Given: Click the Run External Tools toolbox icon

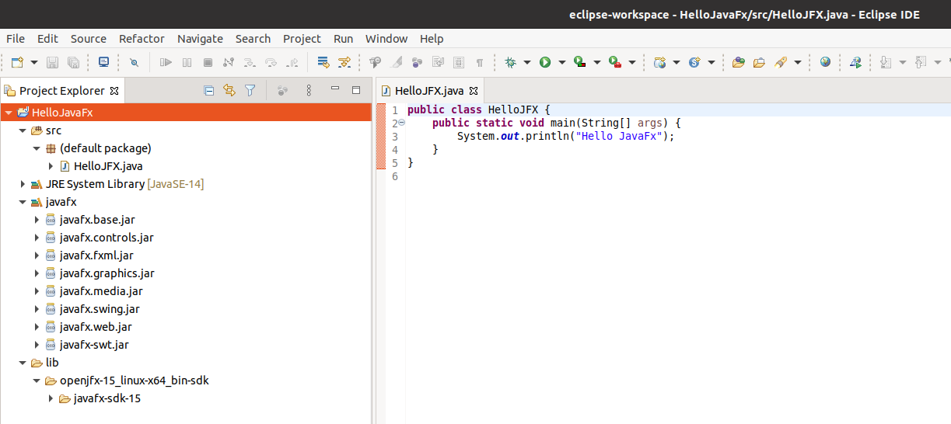Looking at the screenshot, I should click(615, 62).
